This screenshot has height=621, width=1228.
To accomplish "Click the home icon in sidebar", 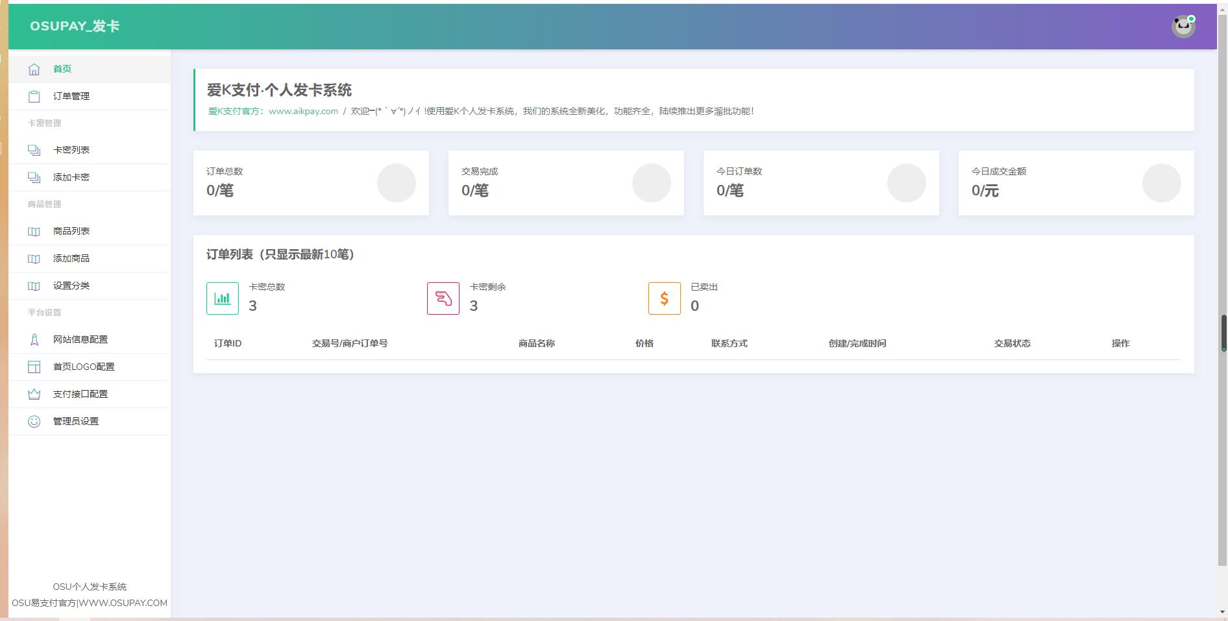I will tap(34, 69).
